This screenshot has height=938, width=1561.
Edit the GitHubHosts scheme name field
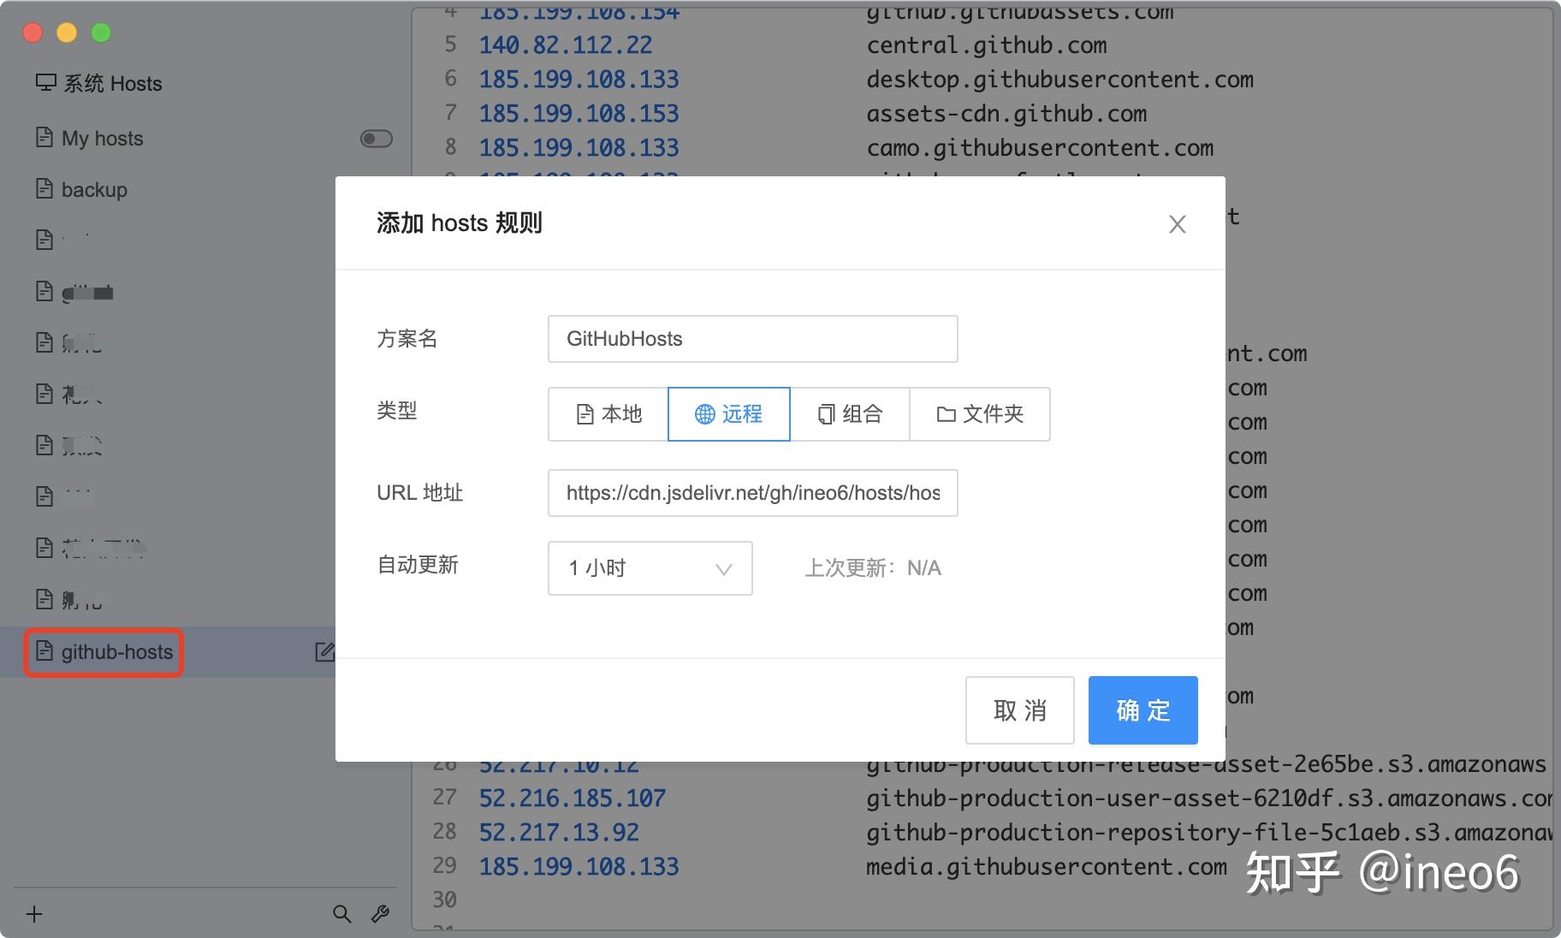[751, 338]
